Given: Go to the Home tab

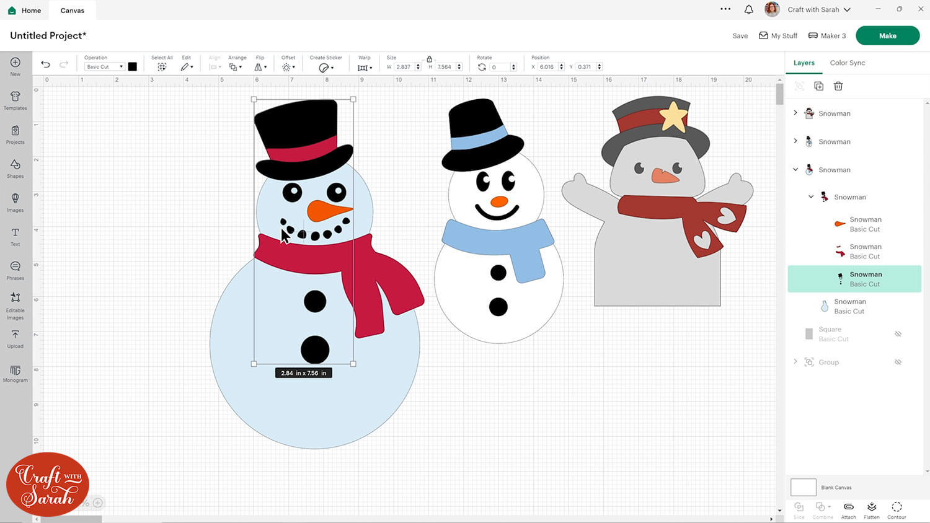Looking at the screenshot, I should coord(25,10).
